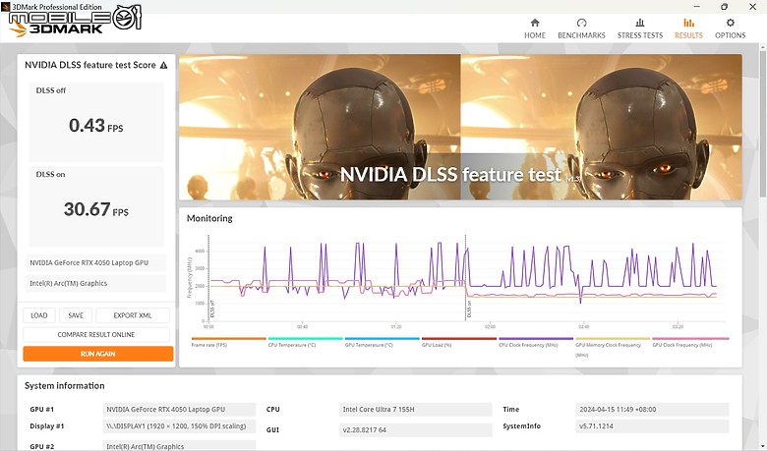This screenshot has height=451, width=767.
Task: Click the Time value 2024-04-15 11:49
Action: point(652,410)
